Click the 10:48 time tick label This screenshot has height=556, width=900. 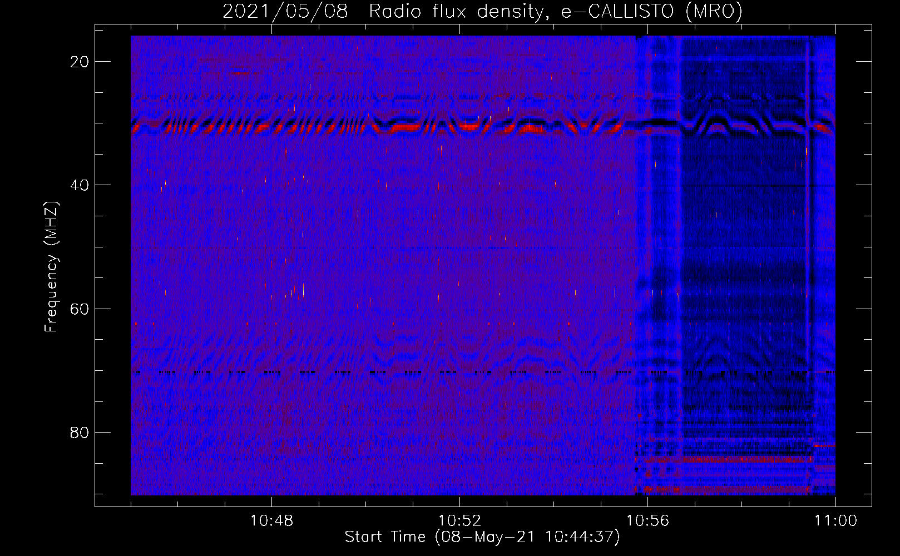point(271,521)
